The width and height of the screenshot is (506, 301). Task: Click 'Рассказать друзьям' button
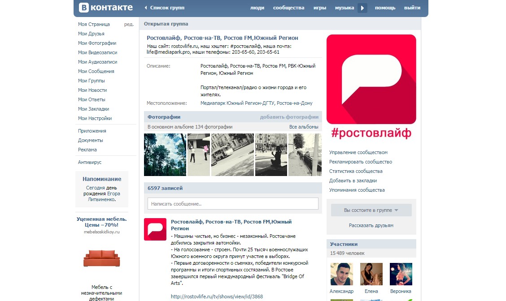[371, 226]
